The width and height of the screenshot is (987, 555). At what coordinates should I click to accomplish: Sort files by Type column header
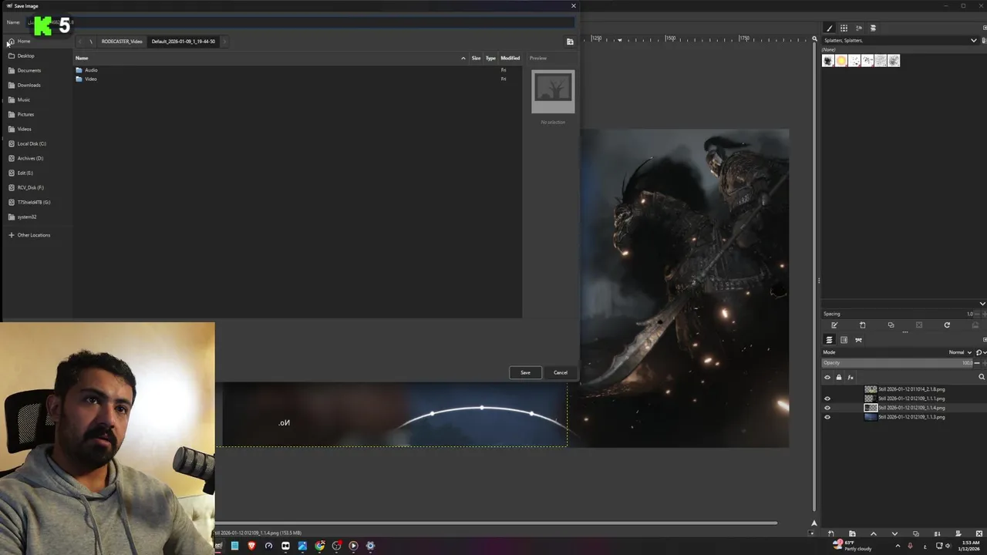490,58
